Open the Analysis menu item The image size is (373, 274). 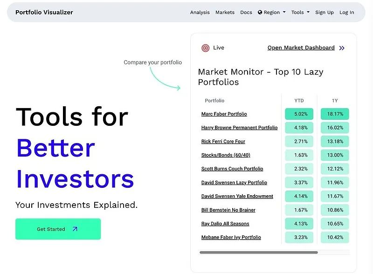(200, 13)
